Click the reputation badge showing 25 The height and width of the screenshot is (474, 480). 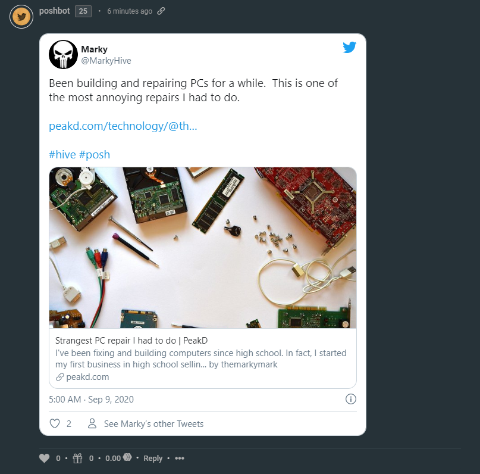point(83,11)
